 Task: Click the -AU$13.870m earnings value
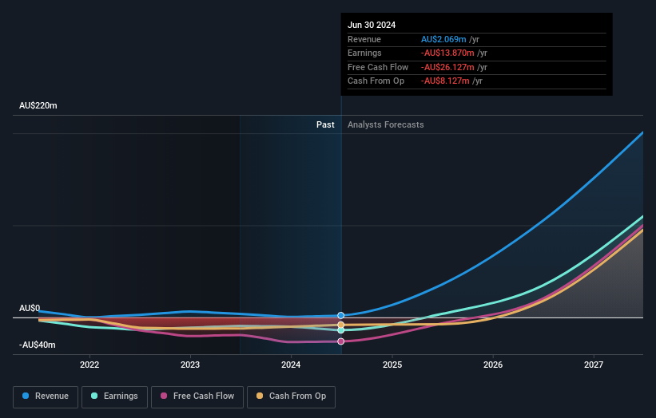click(x=447, y=53)
